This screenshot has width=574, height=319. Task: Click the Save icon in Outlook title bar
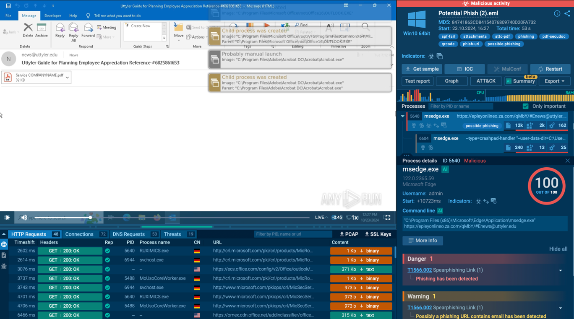pyautogui.click(x=8, y=6)
